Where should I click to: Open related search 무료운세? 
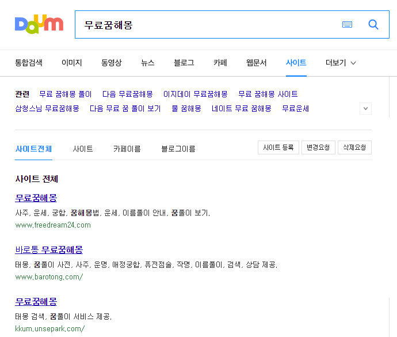[296, 108]
